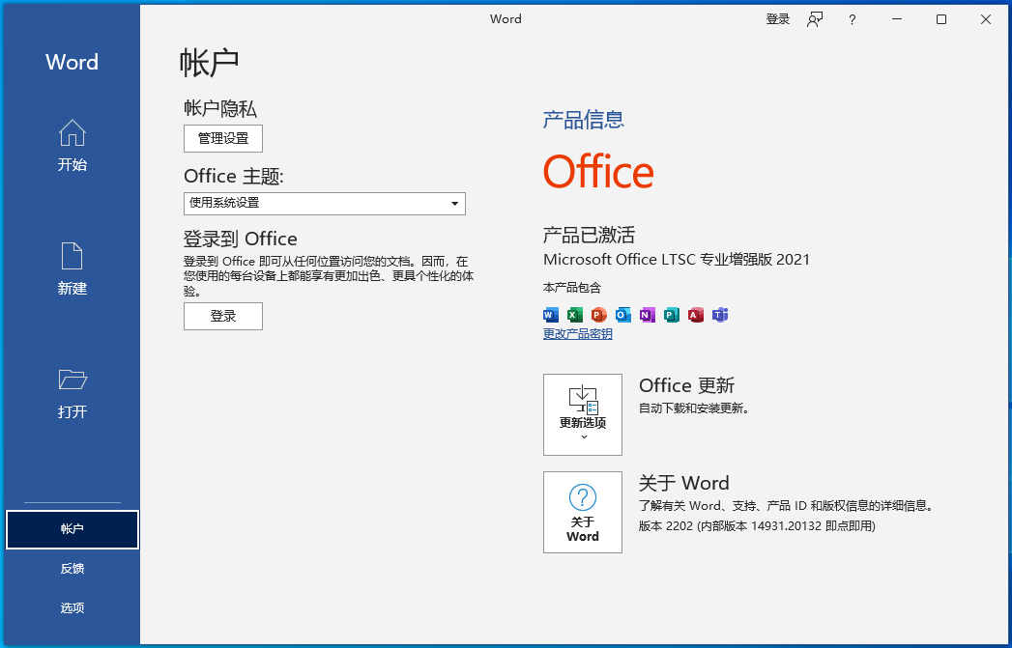
Task: Maximize the Word window
Action: pos(941,19)
